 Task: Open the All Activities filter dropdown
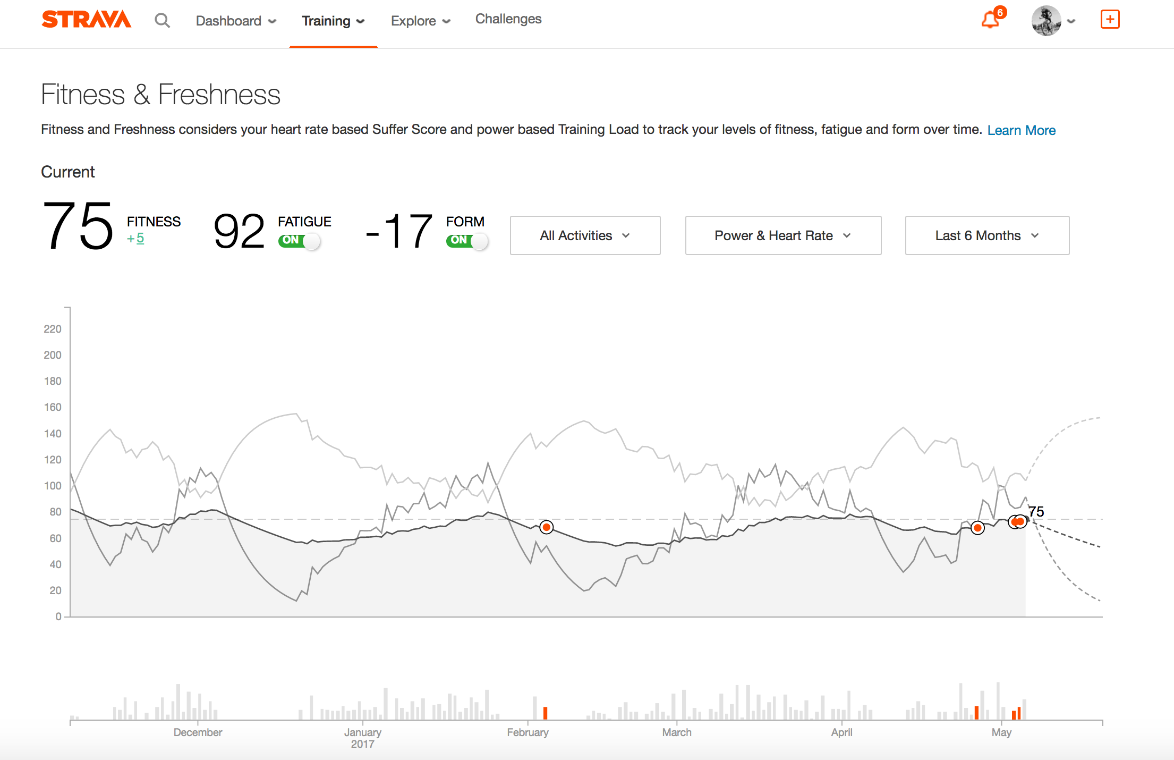(584, 235)
